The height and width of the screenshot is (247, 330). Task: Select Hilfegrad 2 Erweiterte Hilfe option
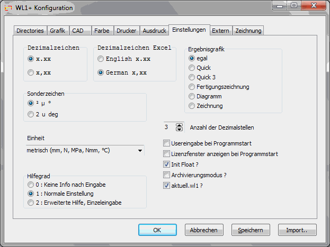[x=31, y=203]
